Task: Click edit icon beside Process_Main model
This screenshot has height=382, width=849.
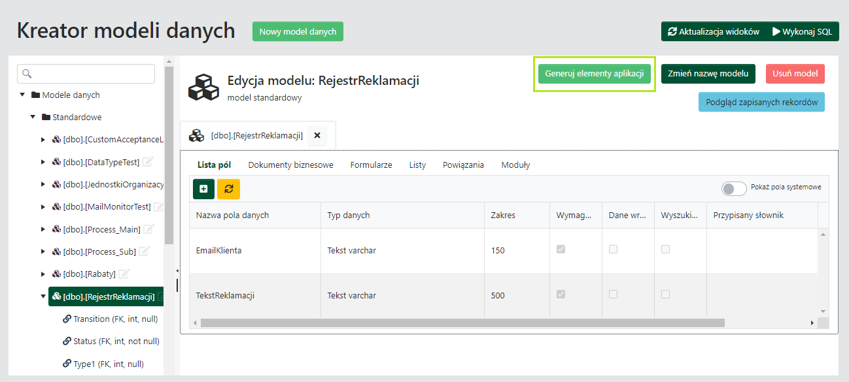Action: pyautogui.click(x=148, y=229)
